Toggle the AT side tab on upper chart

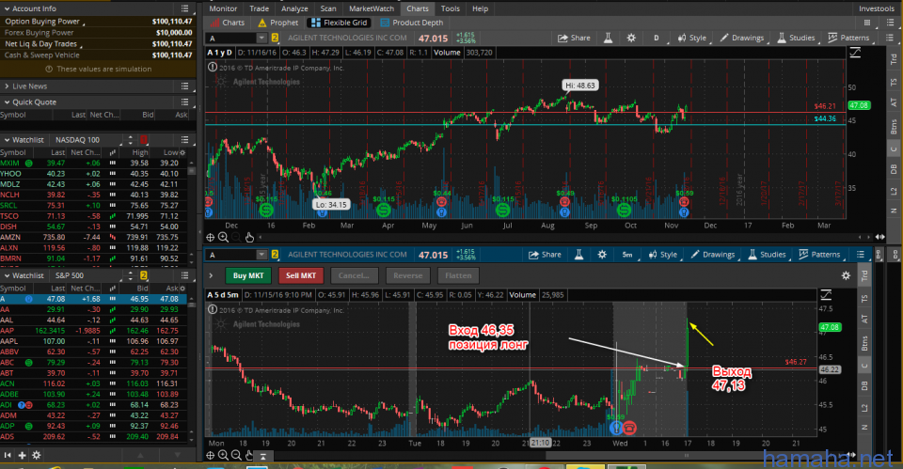[894, 102]
